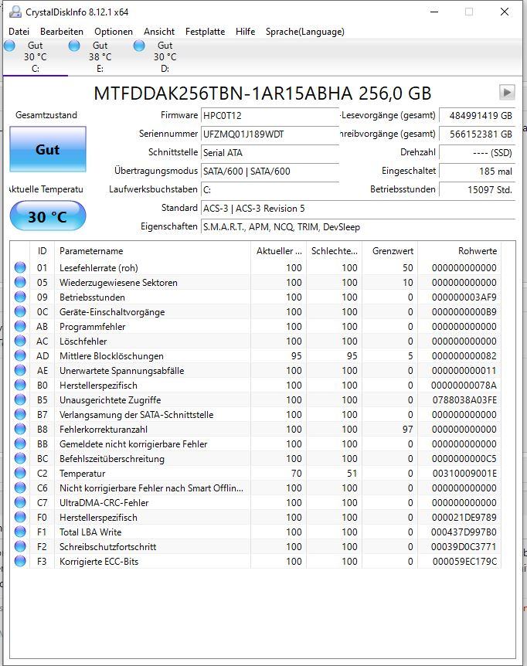The height and width of the screenshot is (666, 527).
Task: Click Betriebsstunden value 15097 Std.
Action: (478, 190)
